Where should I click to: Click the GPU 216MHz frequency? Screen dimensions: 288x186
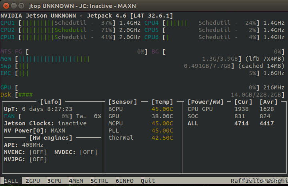274,87
